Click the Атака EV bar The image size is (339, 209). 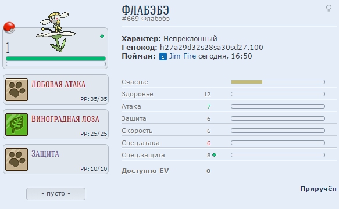tap(278, 106)
